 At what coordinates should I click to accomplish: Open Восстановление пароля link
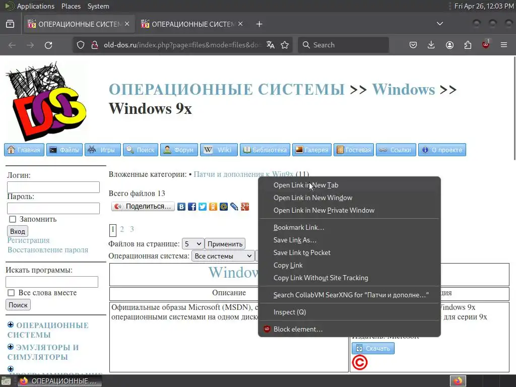tap(48, 250)
